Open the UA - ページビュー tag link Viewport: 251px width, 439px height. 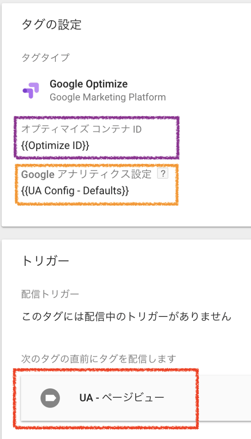tap(122, 398)
